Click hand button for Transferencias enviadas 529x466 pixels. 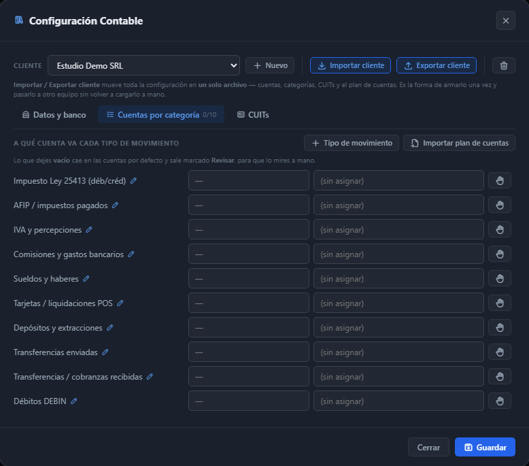(x=500, y=352)
